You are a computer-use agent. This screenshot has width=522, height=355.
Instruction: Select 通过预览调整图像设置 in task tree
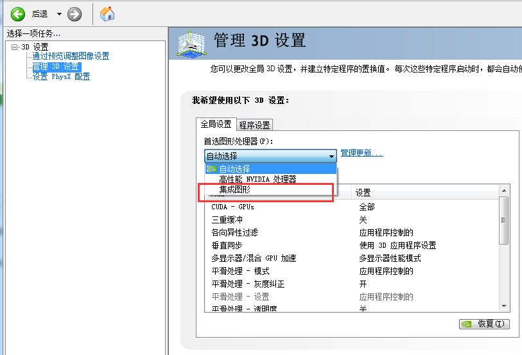71,56
